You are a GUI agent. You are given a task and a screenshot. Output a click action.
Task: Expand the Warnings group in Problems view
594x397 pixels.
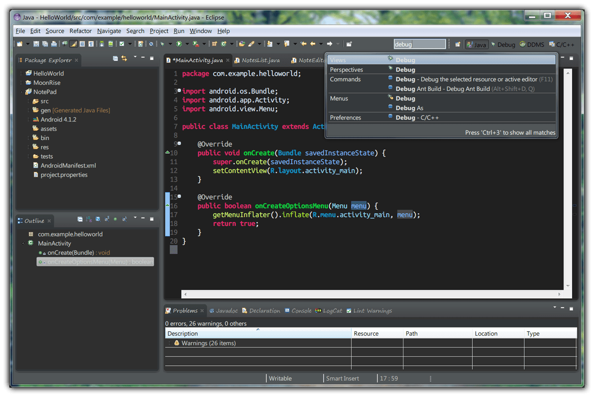(170, 343)
